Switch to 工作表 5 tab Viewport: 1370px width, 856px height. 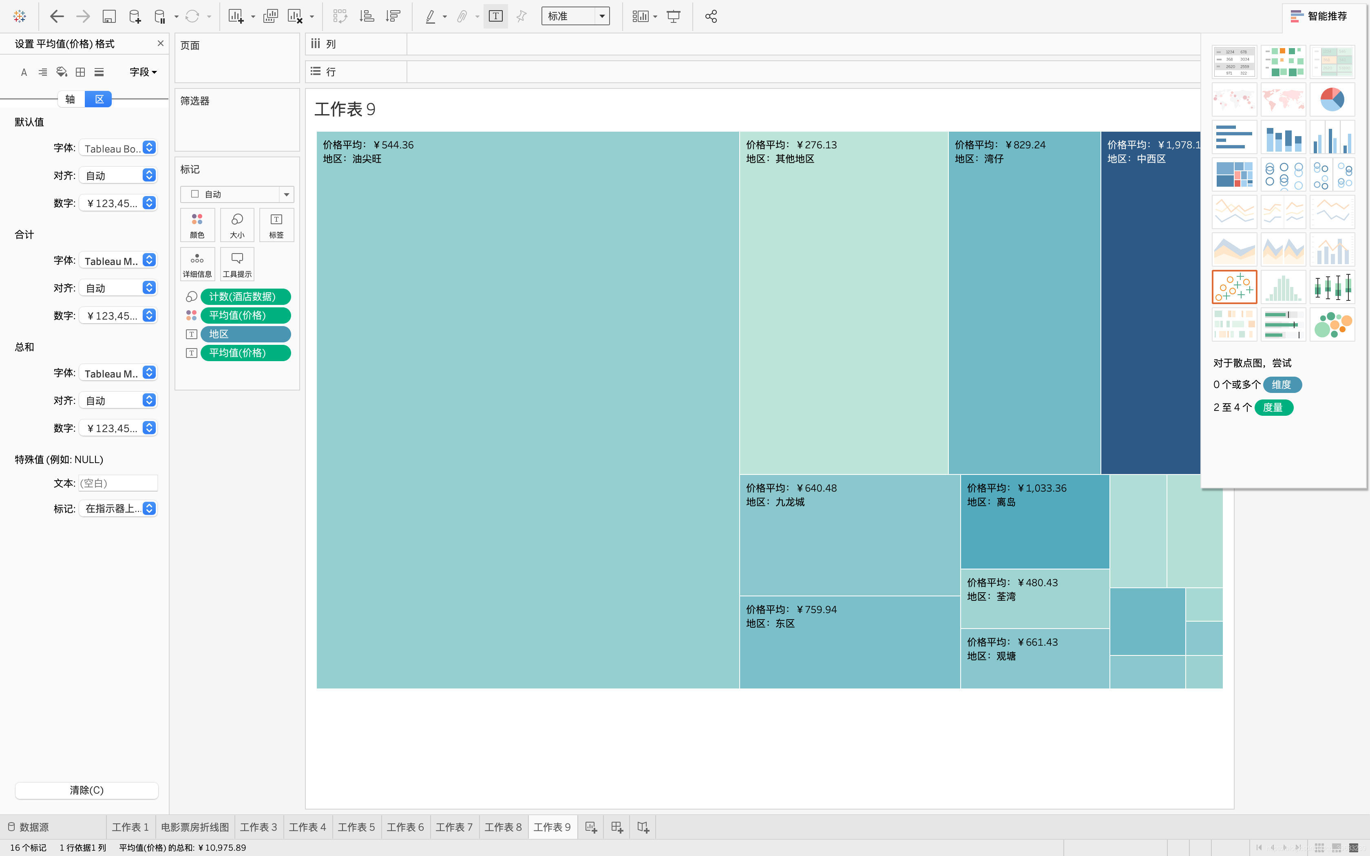[356, 827]
